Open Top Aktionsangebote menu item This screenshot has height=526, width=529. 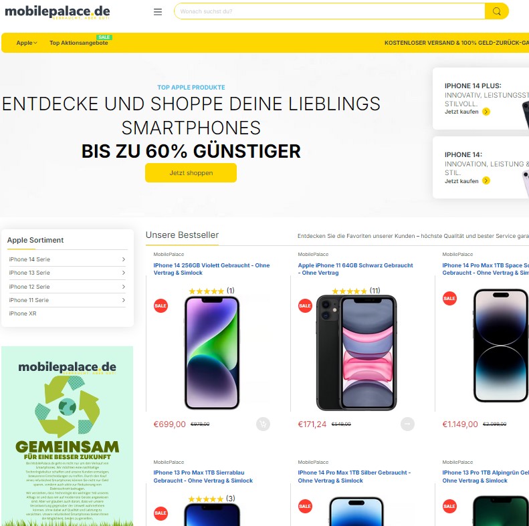pyautogui.click(x=79, y=43)
